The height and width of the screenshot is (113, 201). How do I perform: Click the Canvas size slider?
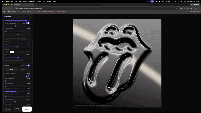click(17, 58)
